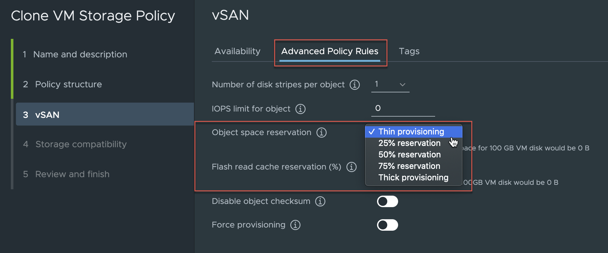Select the Advanced Policy Rules tab
The width and height of the screenshot is (608, 253).
pyautogui.click(x=330, y=51)
